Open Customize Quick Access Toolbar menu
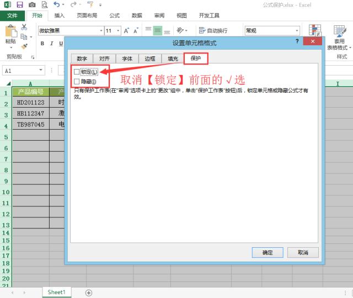Screen dimensions: 353x298 point(100,5)
